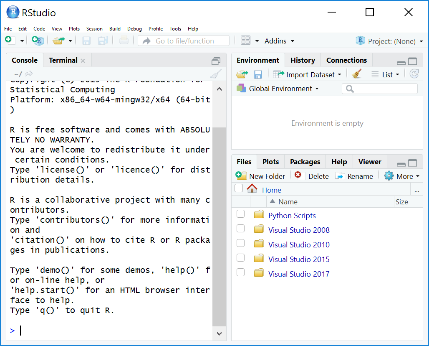Click the Home breadcrumb link

[271, 190]
